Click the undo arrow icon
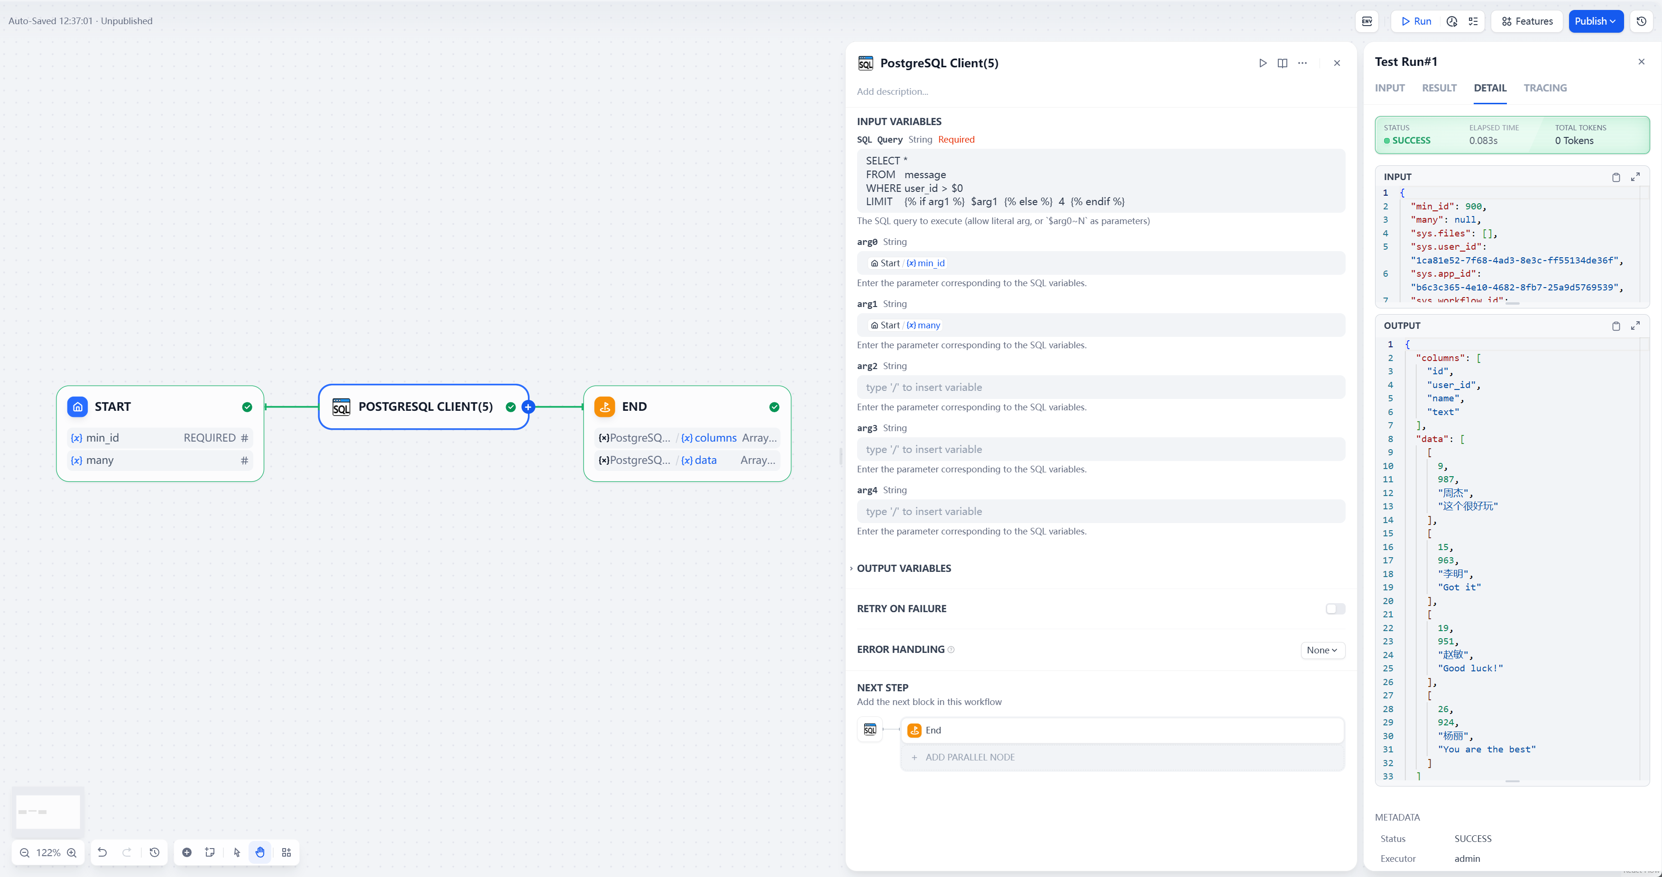1662x877 pixels. (102, 852)
